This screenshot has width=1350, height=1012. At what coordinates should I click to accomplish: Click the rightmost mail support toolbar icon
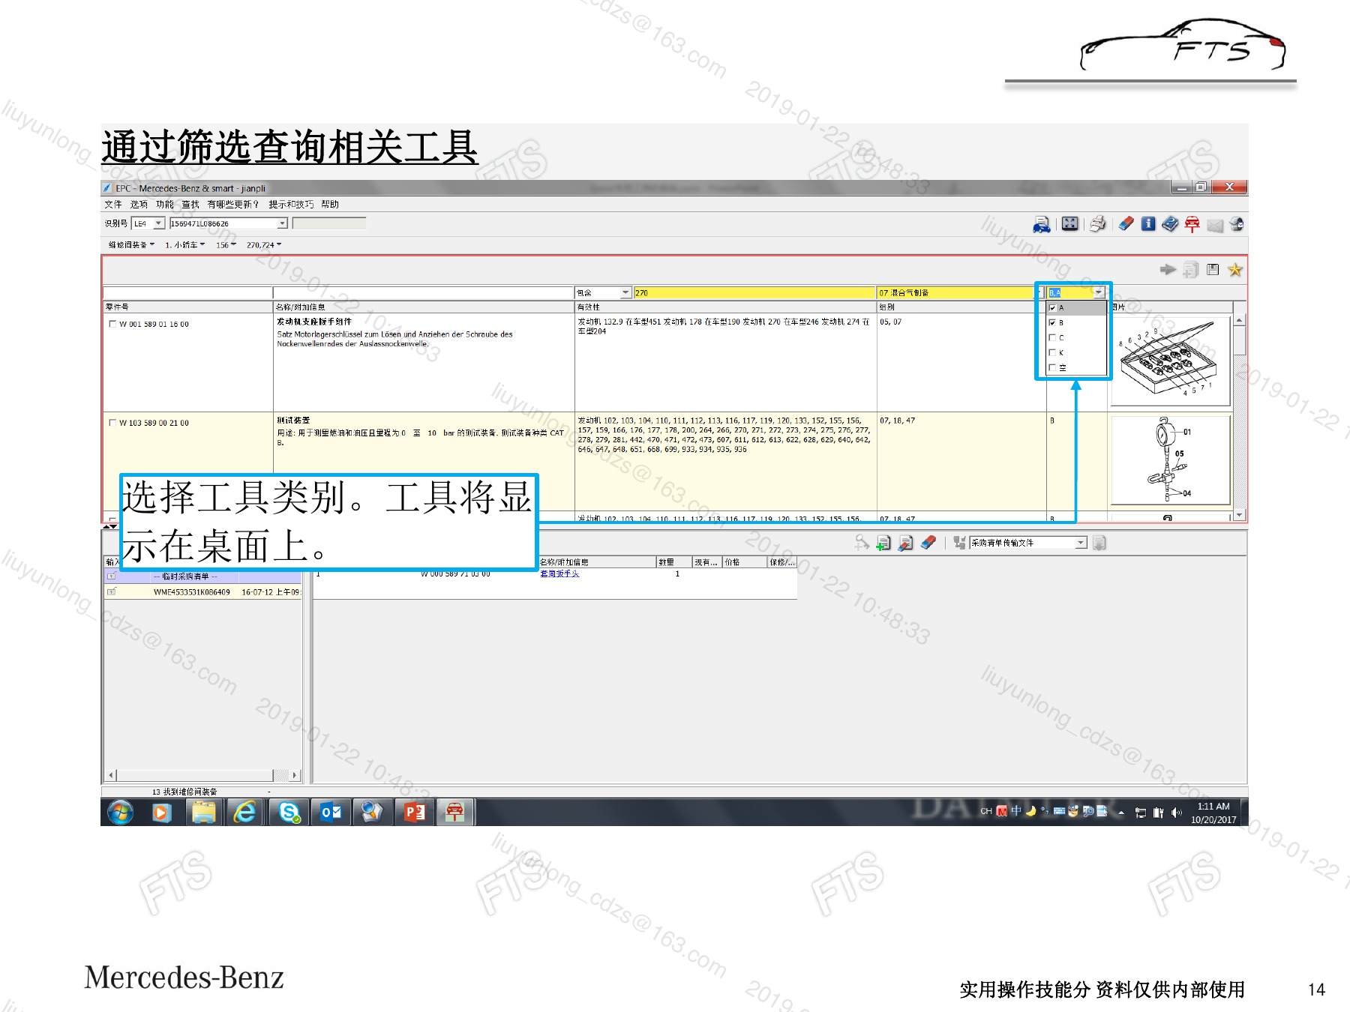1237,224
